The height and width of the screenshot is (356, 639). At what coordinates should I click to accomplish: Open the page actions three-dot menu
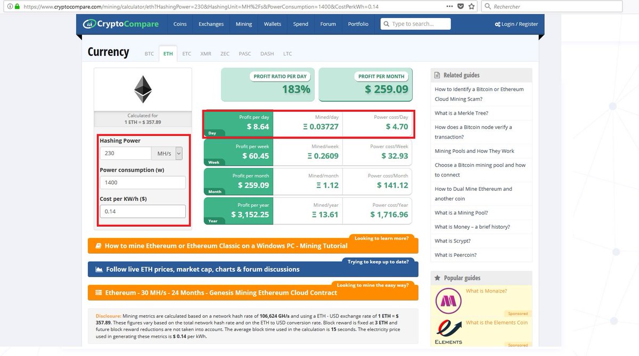[450, 6]
